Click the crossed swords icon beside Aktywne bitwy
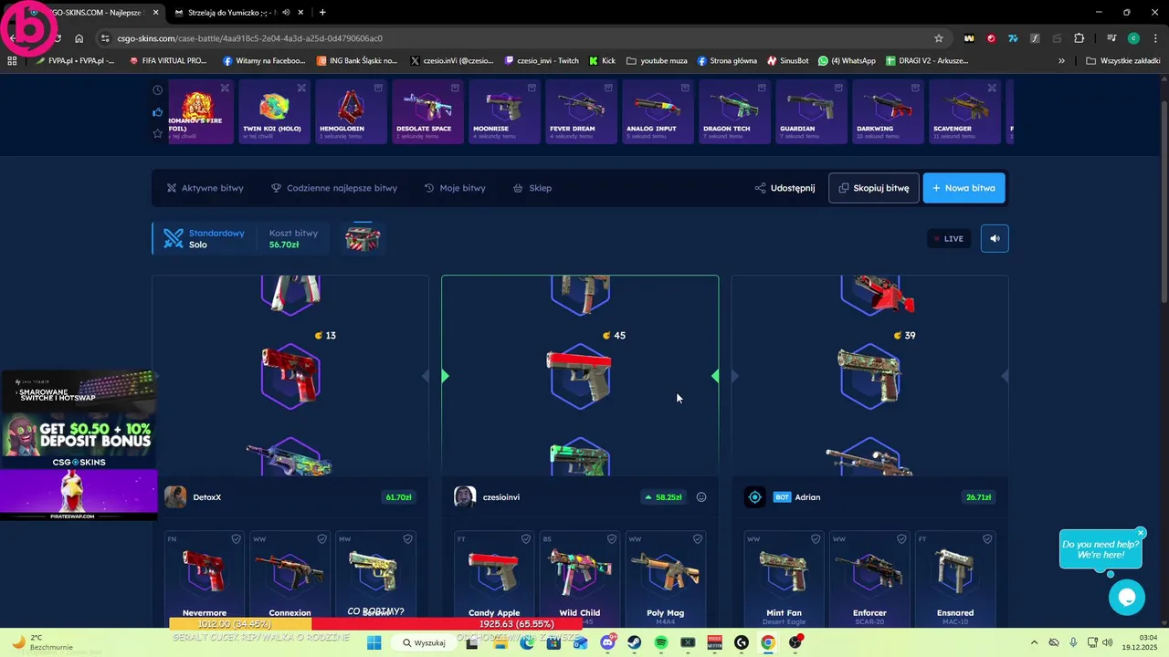 (x=171, y=188)
